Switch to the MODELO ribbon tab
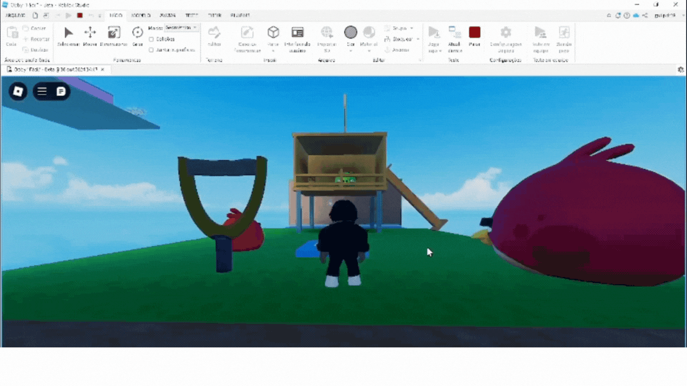This screenshot has height=386, width=687. point(141,15)
